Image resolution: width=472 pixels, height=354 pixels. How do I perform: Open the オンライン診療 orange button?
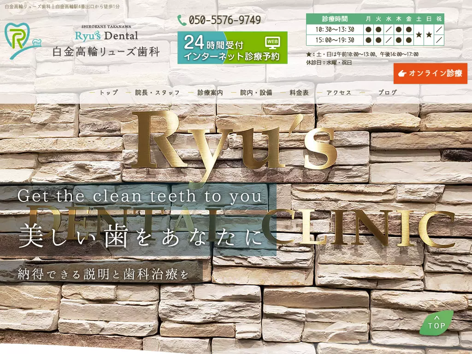click(x=431, y=73)
